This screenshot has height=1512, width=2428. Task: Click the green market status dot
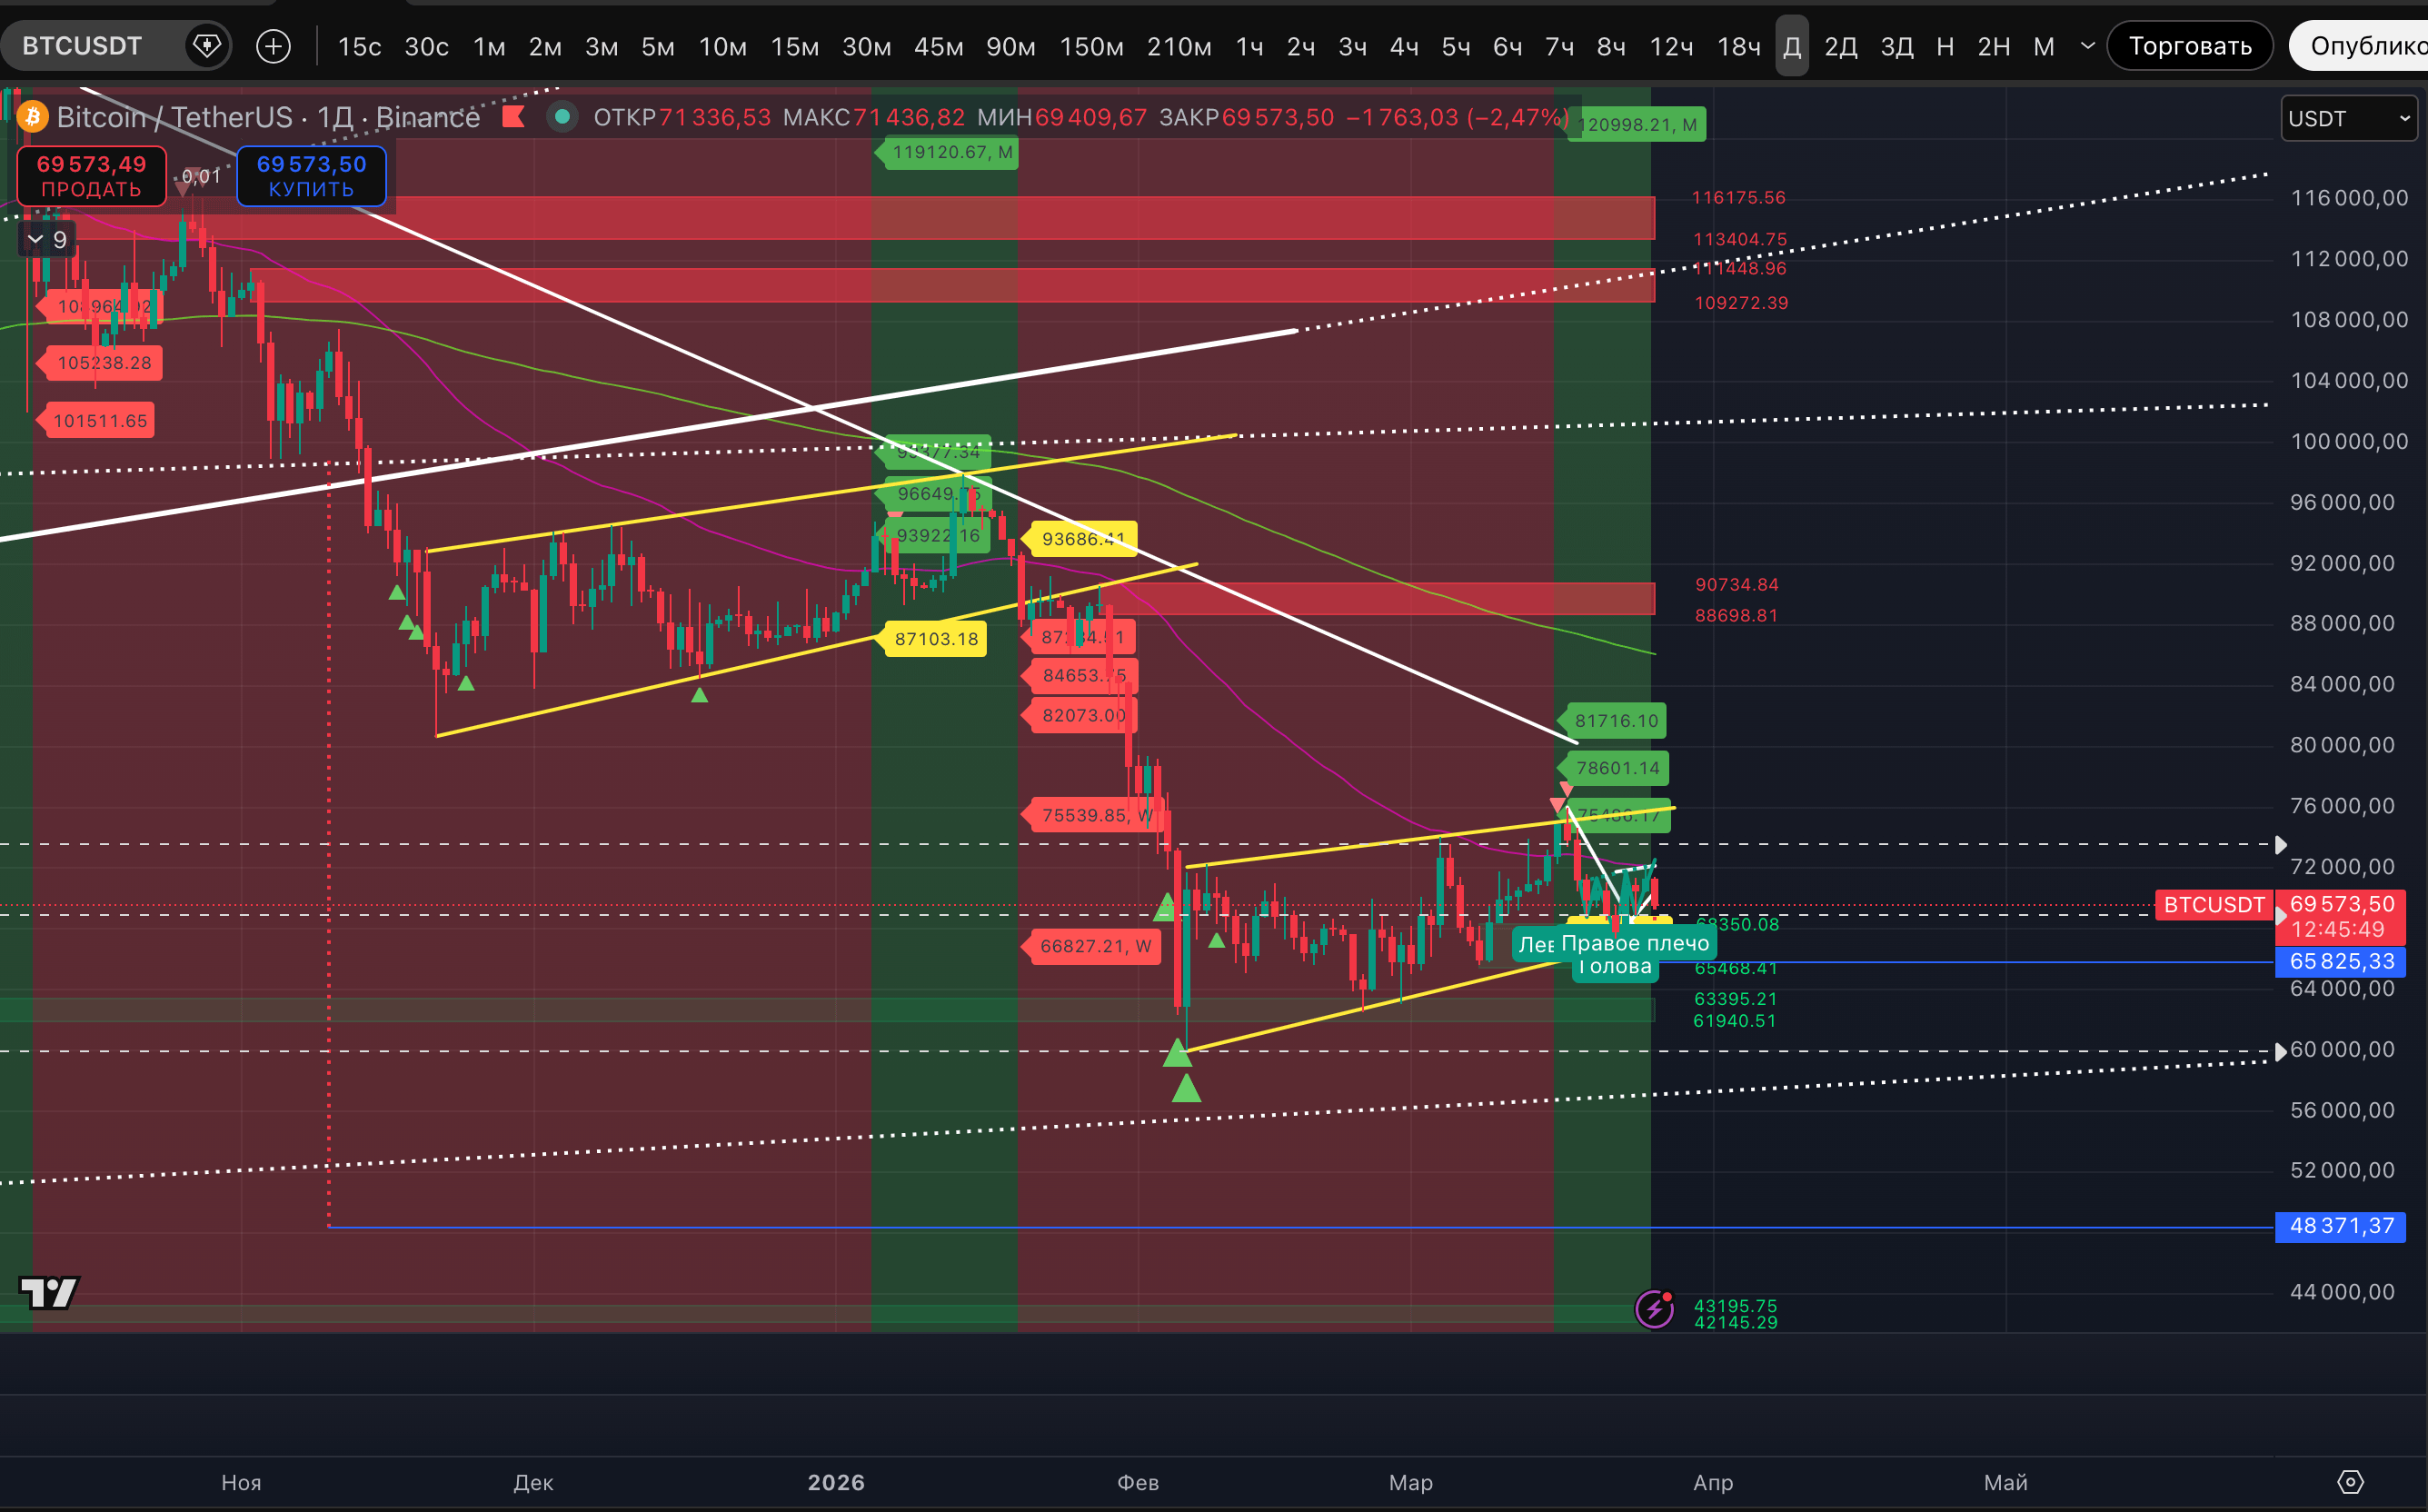[x=562, y=117]
